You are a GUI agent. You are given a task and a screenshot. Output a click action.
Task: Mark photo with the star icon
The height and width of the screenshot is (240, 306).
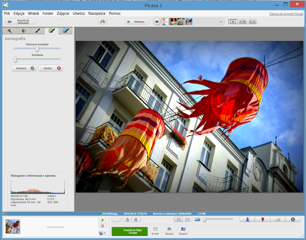point(116,220)
